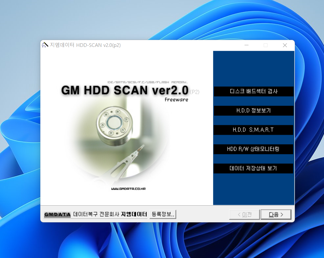Go forward with the 다음 > button
This screenshot has width=324, height=258.
click(x=276, y=215)
